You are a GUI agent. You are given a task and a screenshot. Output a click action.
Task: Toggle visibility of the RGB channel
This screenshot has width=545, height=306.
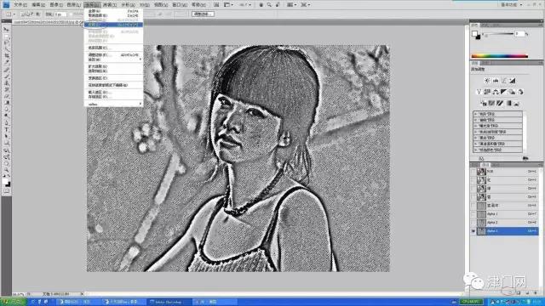pos(473,172)
